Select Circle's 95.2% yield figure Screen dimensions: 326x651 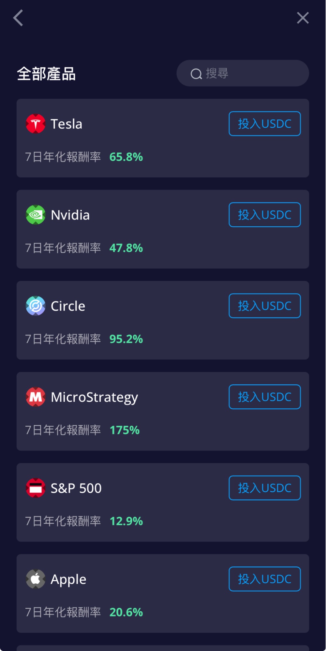point(126,339)
